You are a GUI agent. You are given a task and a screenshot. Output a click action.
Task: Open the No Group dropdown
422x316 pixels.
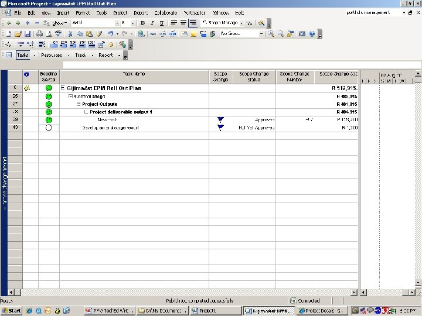coord(261,34)
